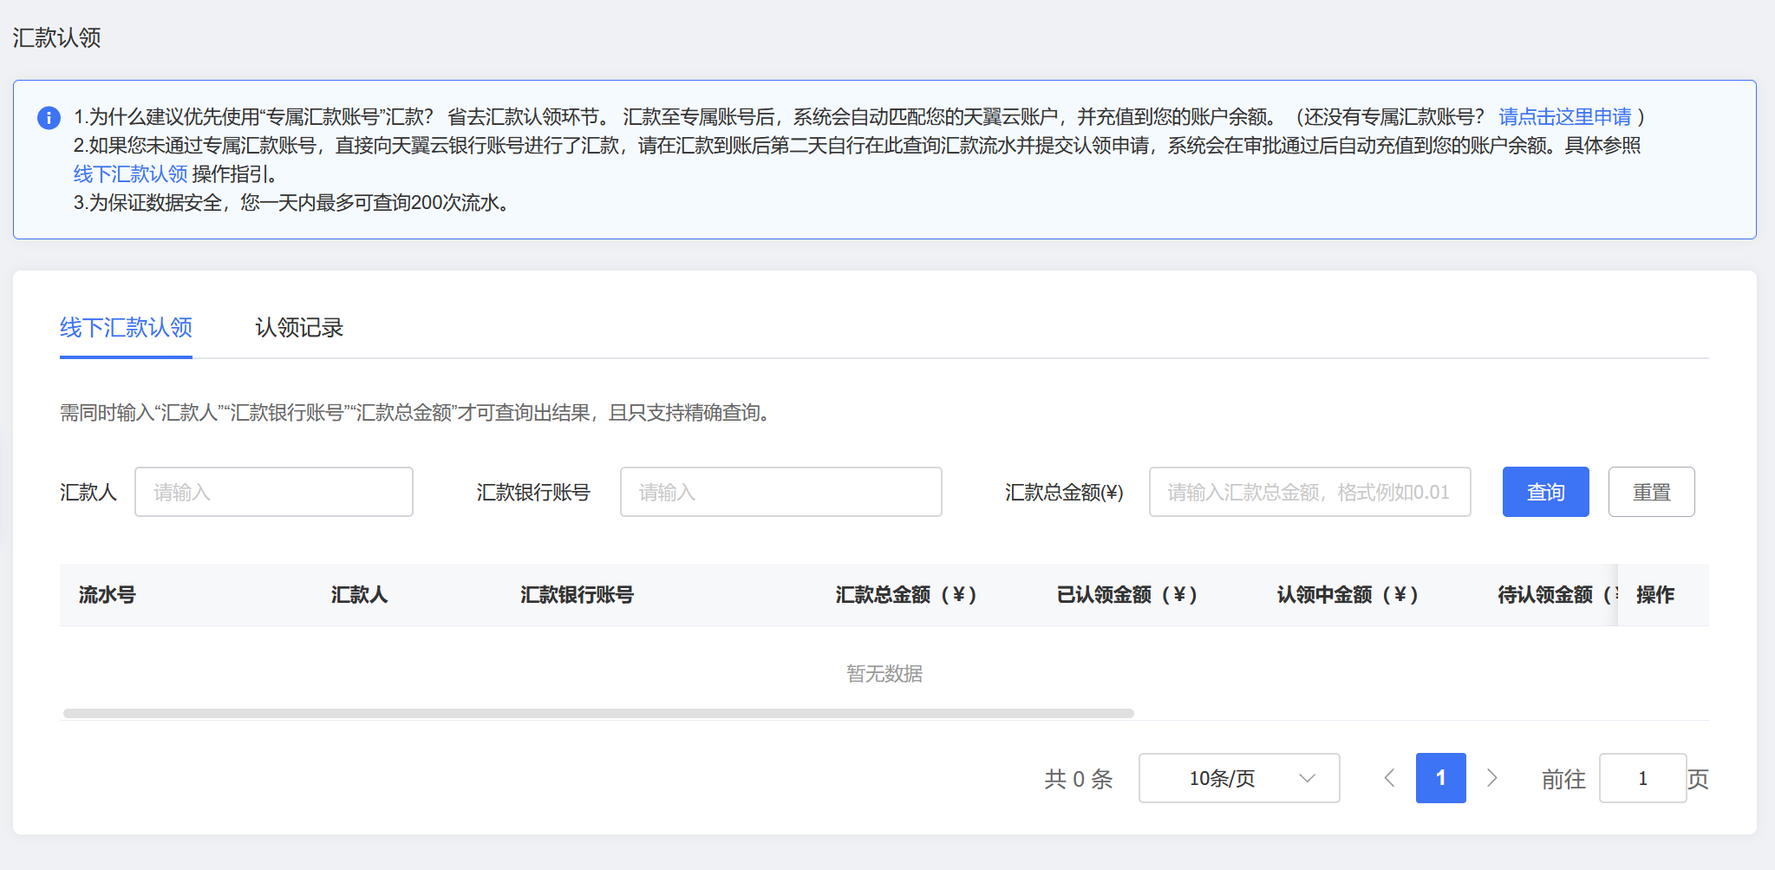This screenshot has height=870, width=1775.
Task: Open 请点击这里申请 application link
Action: pyautogui.click(x=1564, y=117)
